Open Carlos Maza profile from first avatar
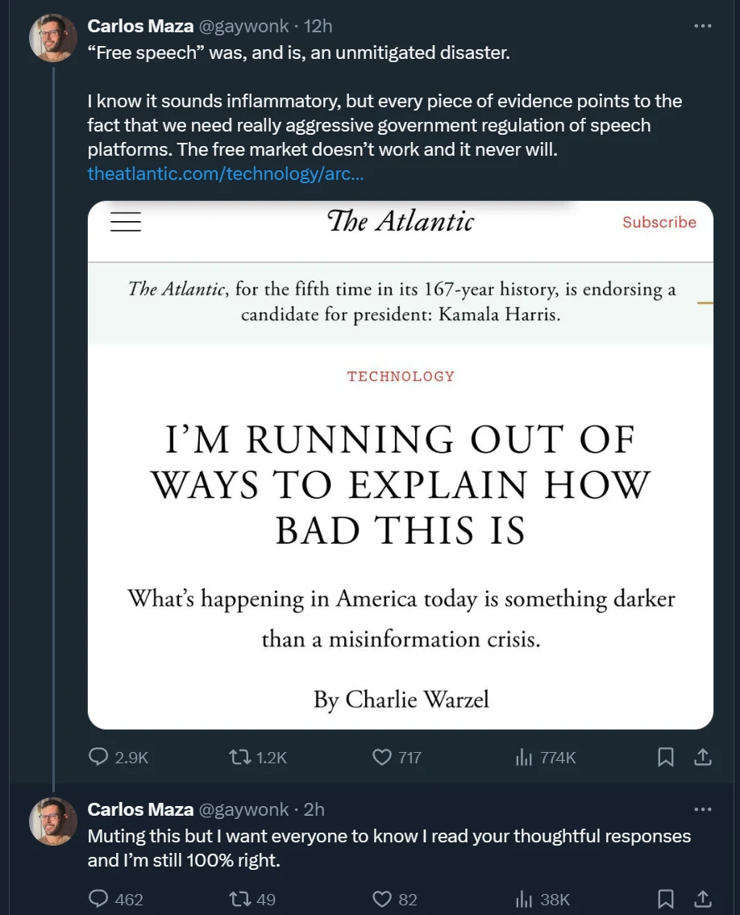Viewport: 740px width, 915px height. [53, 38]
